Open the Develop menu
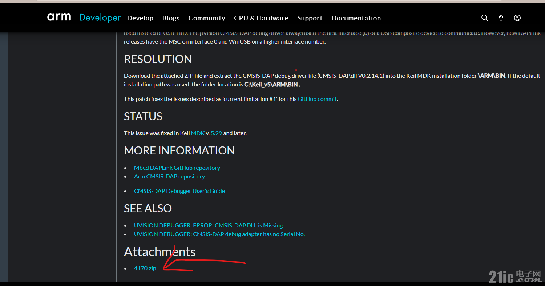 pos(140,18)
